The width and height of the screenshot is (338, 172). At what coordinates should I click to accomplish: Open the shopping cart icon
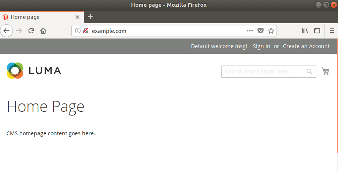(x=325, y=71)
